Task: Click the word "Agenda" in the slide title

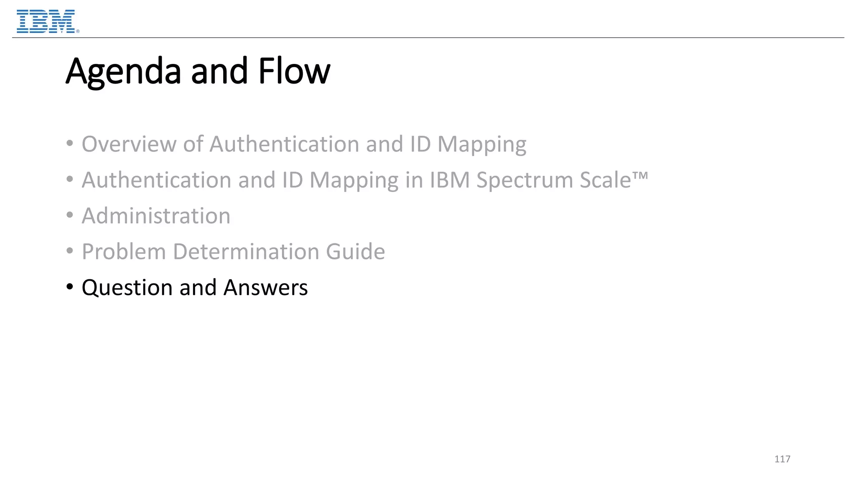Action: 123,72
